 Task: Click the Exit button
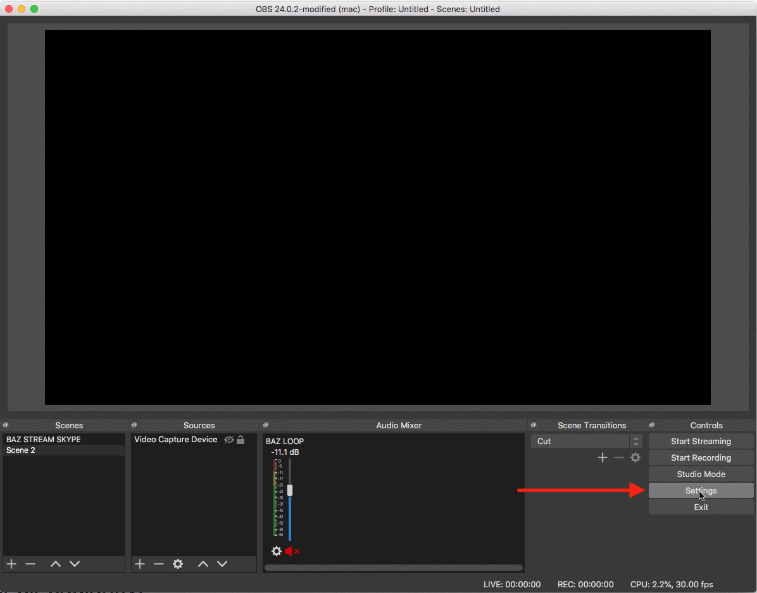(x=701, y=507)
